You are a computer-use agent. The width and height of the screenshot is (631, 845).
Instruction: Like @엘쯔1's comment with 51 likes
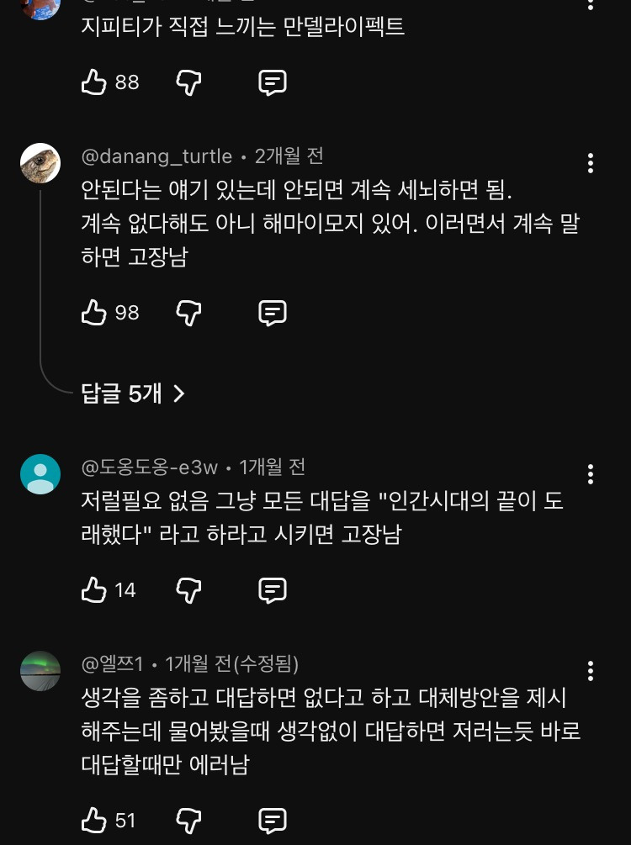point(93,820)
